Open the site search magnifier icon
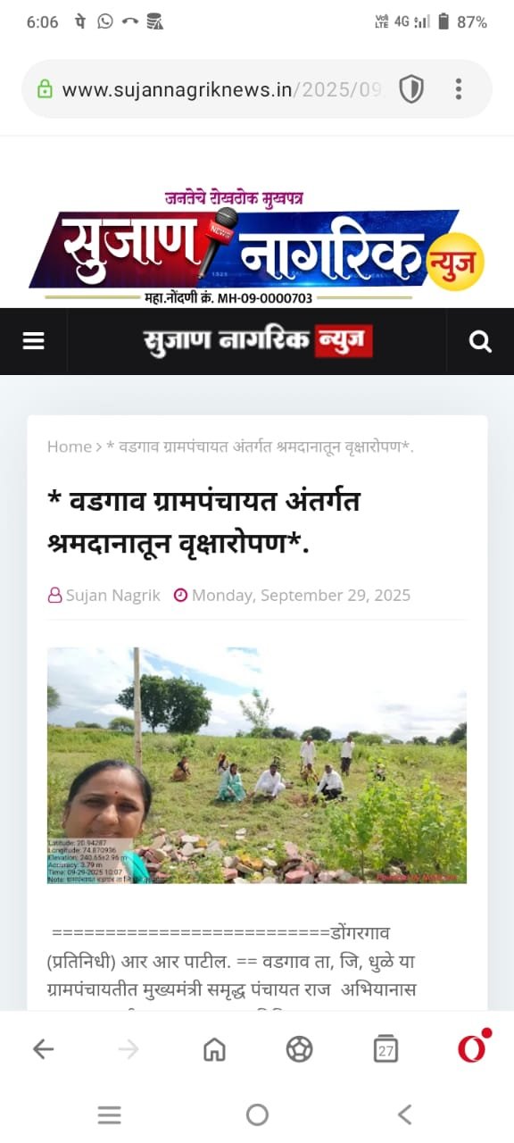This screenshot has width=514, height=1143. [480, 341]
